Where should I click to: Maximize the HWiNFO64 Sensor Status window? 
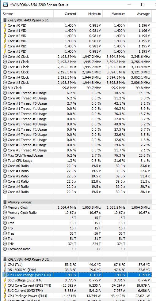143,5
